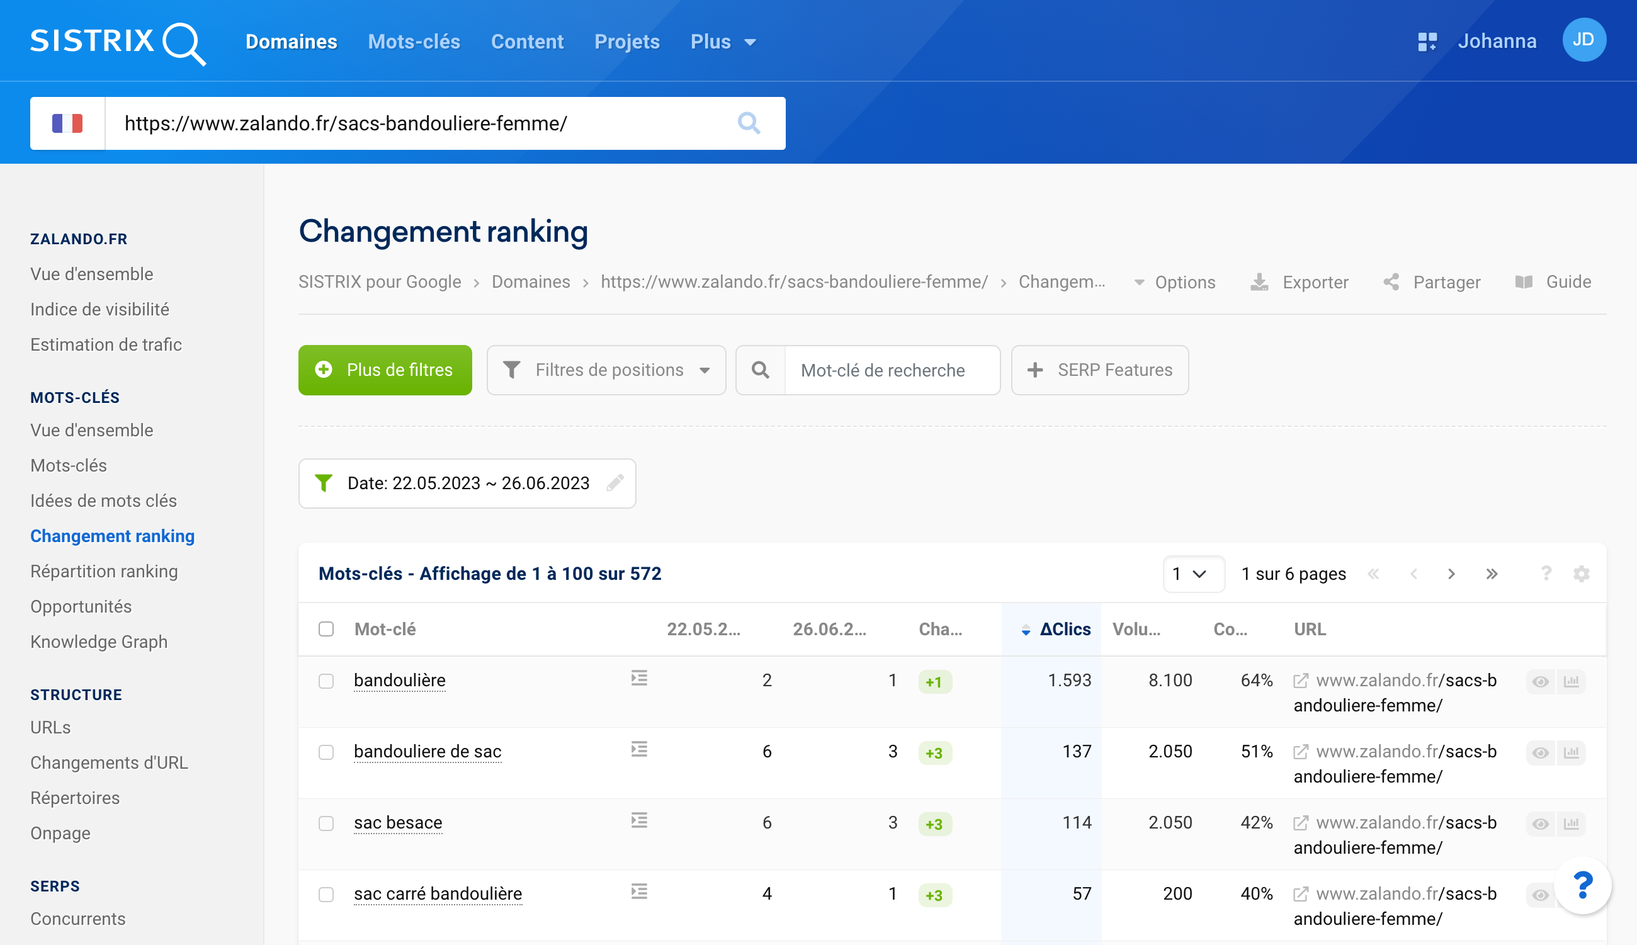Open the floating help question mark button
Viewport: 1637px width, 945px height.
coord(1582,885)
